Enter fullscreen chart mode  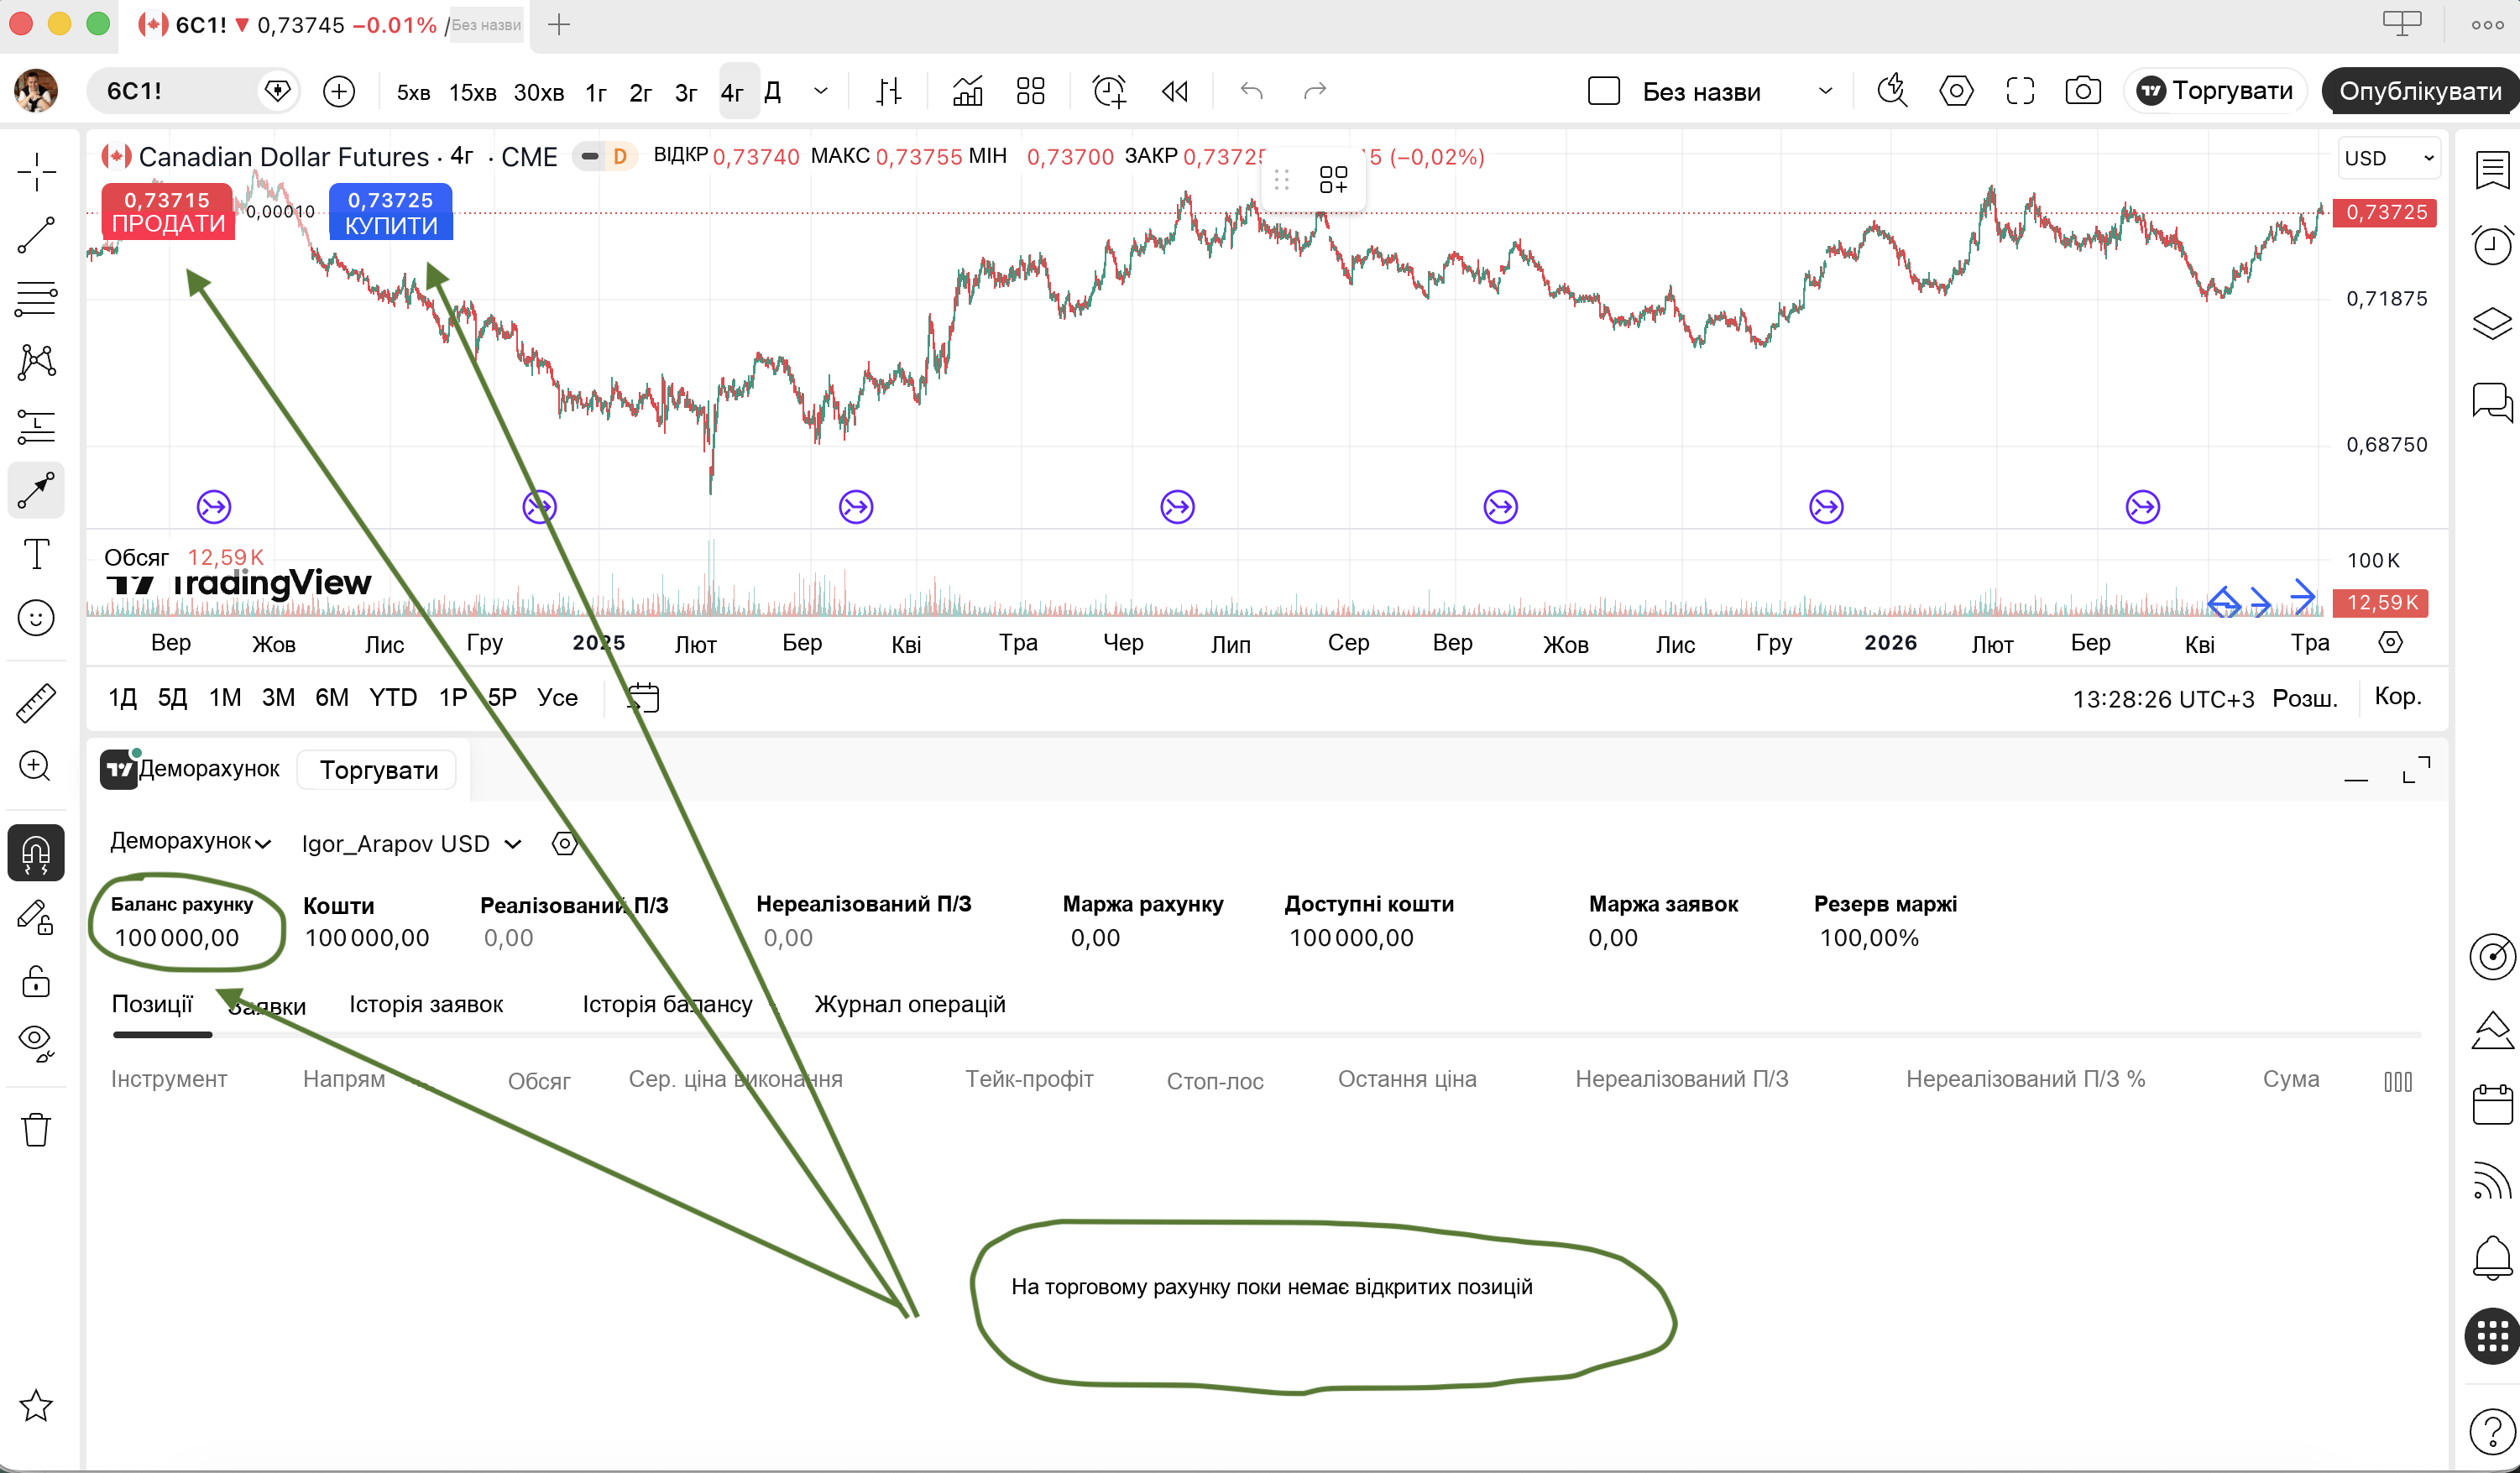[x=2020, y=91]
